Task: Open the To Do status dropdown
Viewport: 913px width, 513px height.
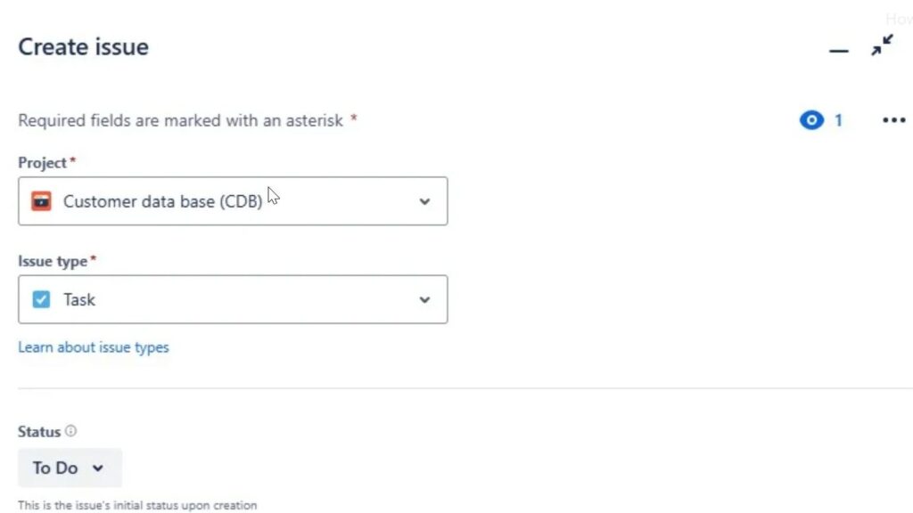Action: point(70,468)
